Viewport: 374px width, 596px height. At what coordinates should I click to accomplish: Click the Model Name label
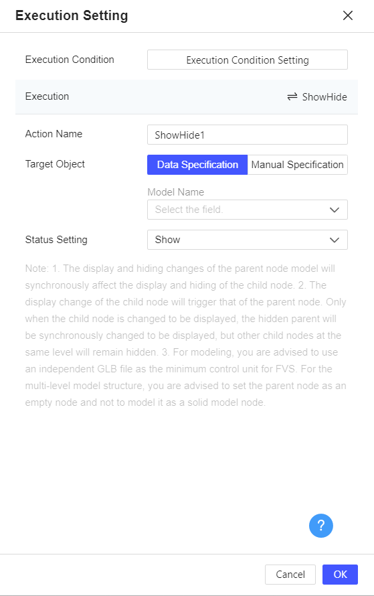[x=176, y=192]
